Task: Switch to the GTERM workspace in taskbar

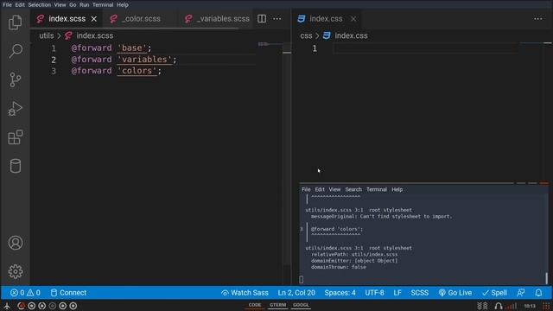Action: point(277,305)
